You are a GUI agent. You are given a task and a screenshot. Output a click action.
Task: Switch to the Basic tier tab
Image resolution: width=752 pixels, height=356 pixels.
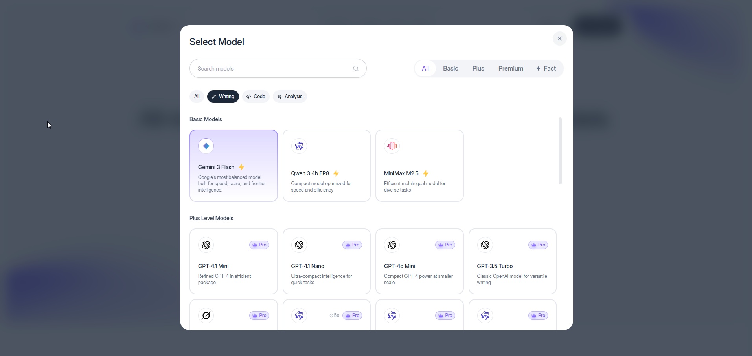450,68
